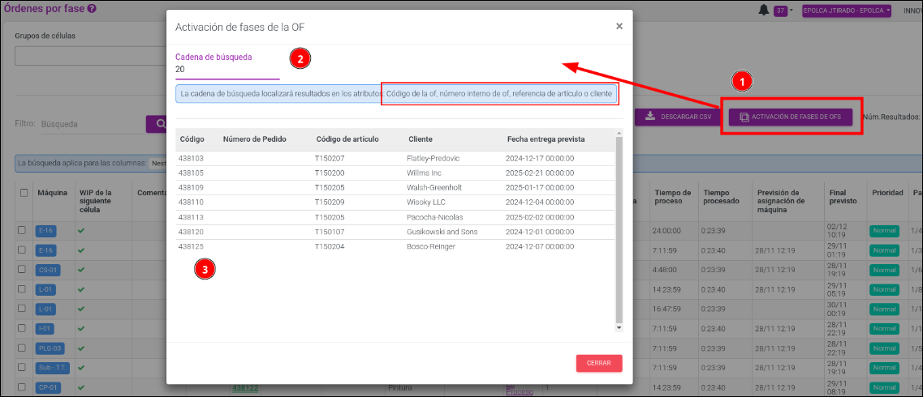Click the Willms Inc client cell
Image resolution: width=923 pixels, height=397 pixels.
point(424,173)
